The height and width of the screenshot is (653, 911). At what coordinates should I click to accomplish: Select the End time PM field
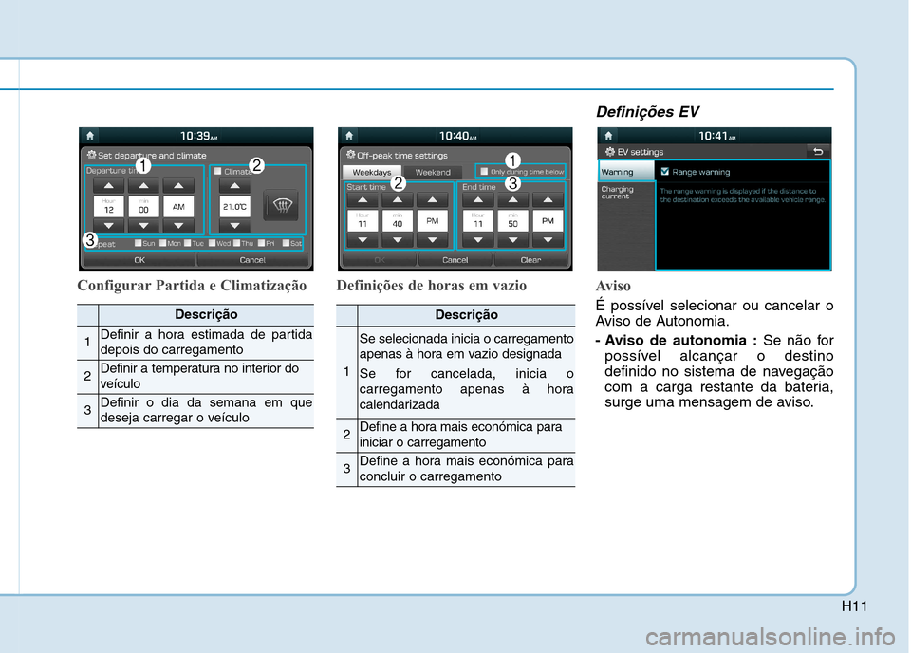tap(548, 221)
